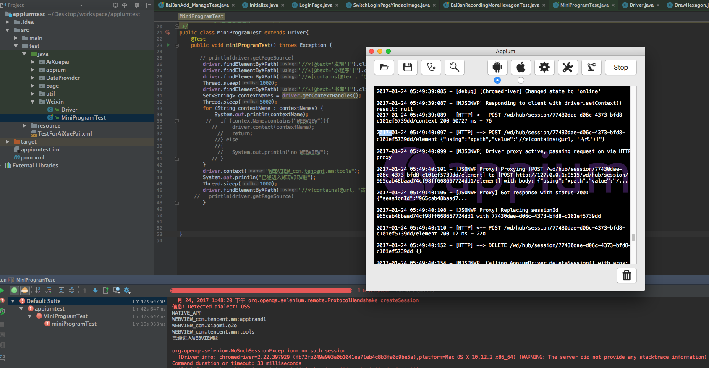Switch to SwitchLoginPageYindaoImage.java tab

tap(391, 5)
